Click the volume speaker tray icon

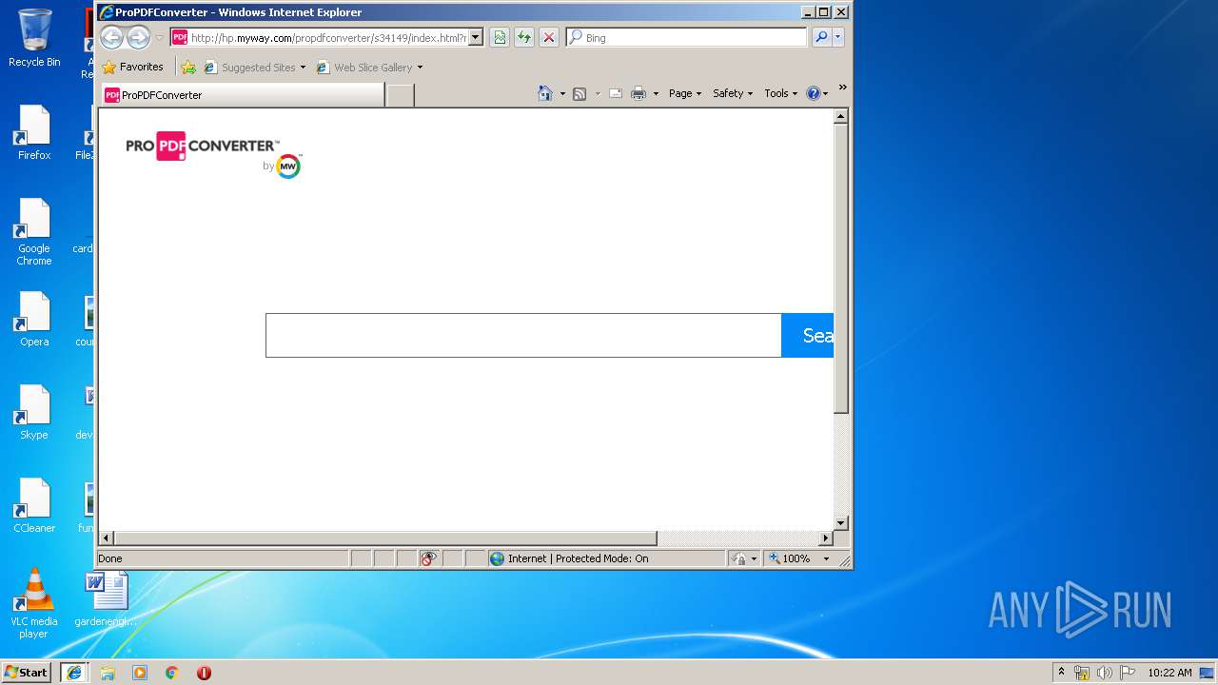[x=1105, y=673]
